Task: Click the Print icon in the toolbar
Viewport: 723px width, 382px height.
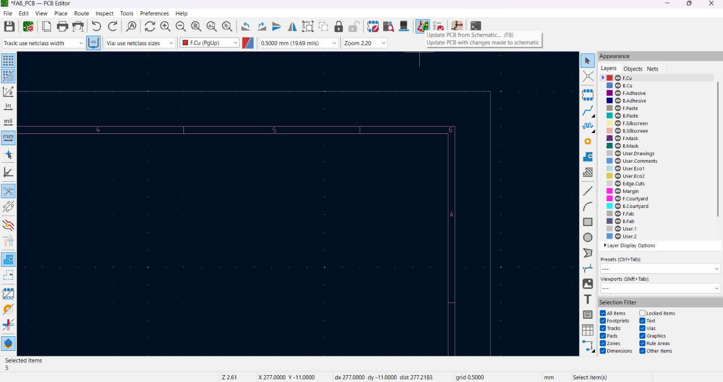Action: (x=62, y=27)
